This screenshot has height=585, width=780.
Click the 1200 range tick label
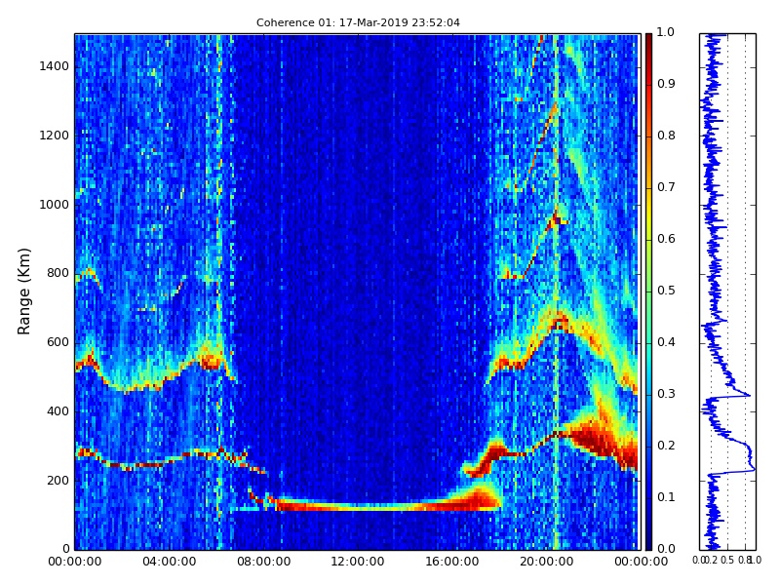(x=55, y=136)
